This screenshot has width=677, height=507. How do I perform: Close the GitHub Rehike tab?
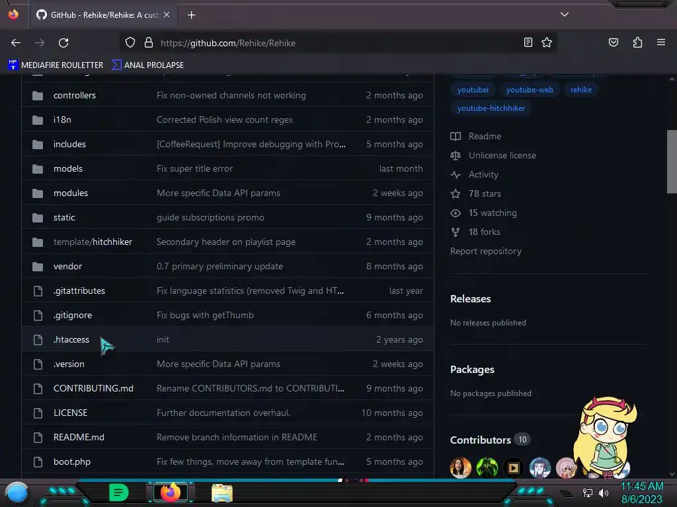(167, 15)
